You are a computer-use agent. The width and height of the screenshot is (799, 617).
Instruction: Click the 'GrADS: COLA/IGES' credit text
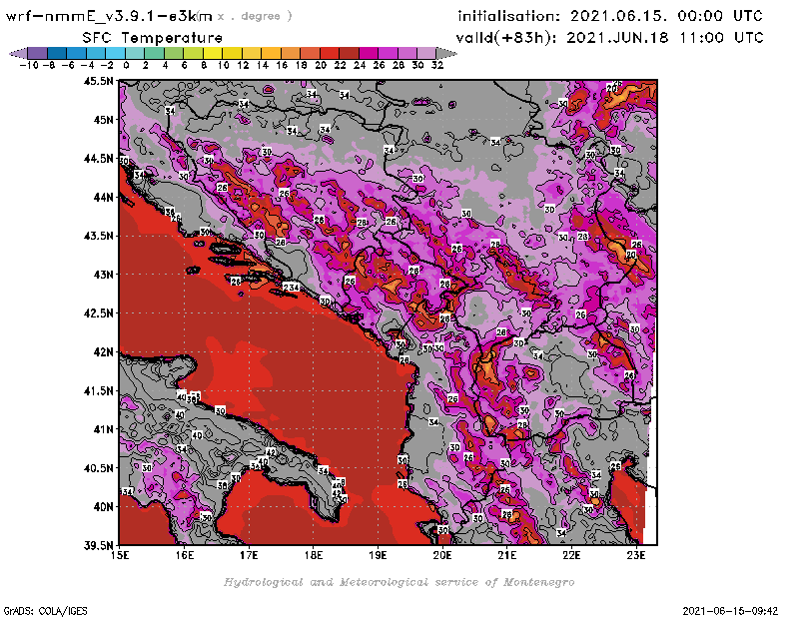coord(46,610)
